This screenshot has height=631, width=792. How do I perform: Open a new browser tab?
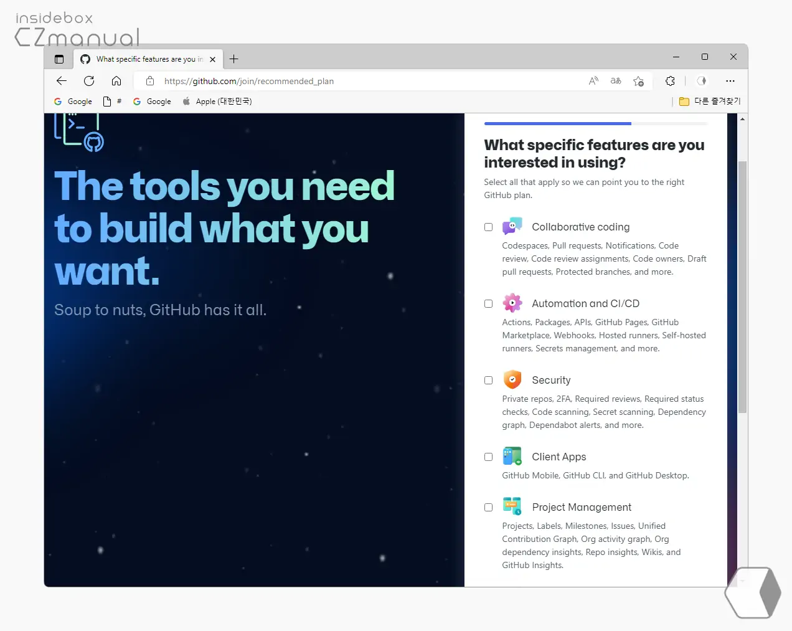tap(233, 59)
